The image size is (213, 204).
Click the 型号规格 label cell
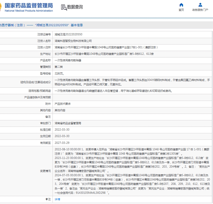[x=45, y=74]
